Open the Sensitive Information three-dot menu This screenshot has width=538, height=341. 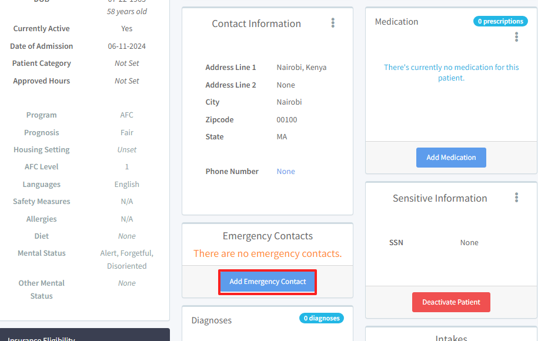tap(516, 198)
